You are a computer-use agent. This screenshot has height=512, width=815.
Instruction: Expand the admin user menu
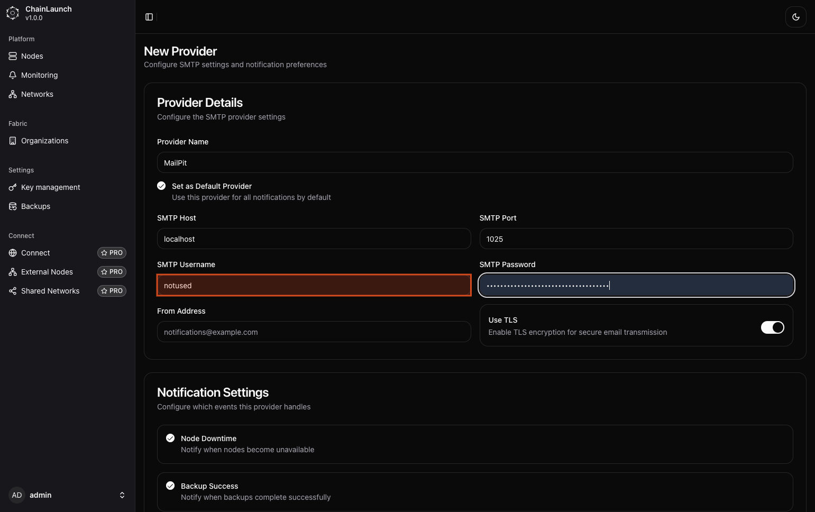coord(122,495)
